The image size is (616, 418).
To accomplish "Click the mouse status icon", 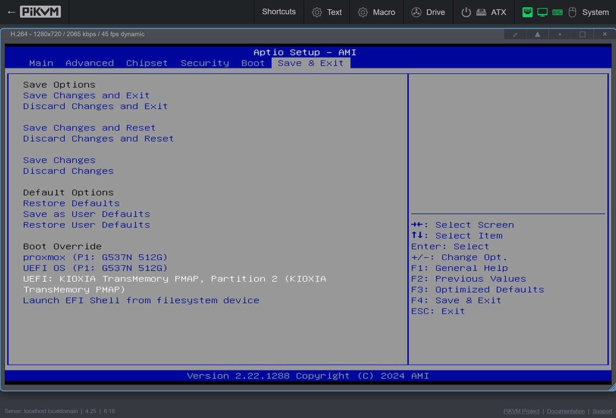I will (x=572, y=12).
